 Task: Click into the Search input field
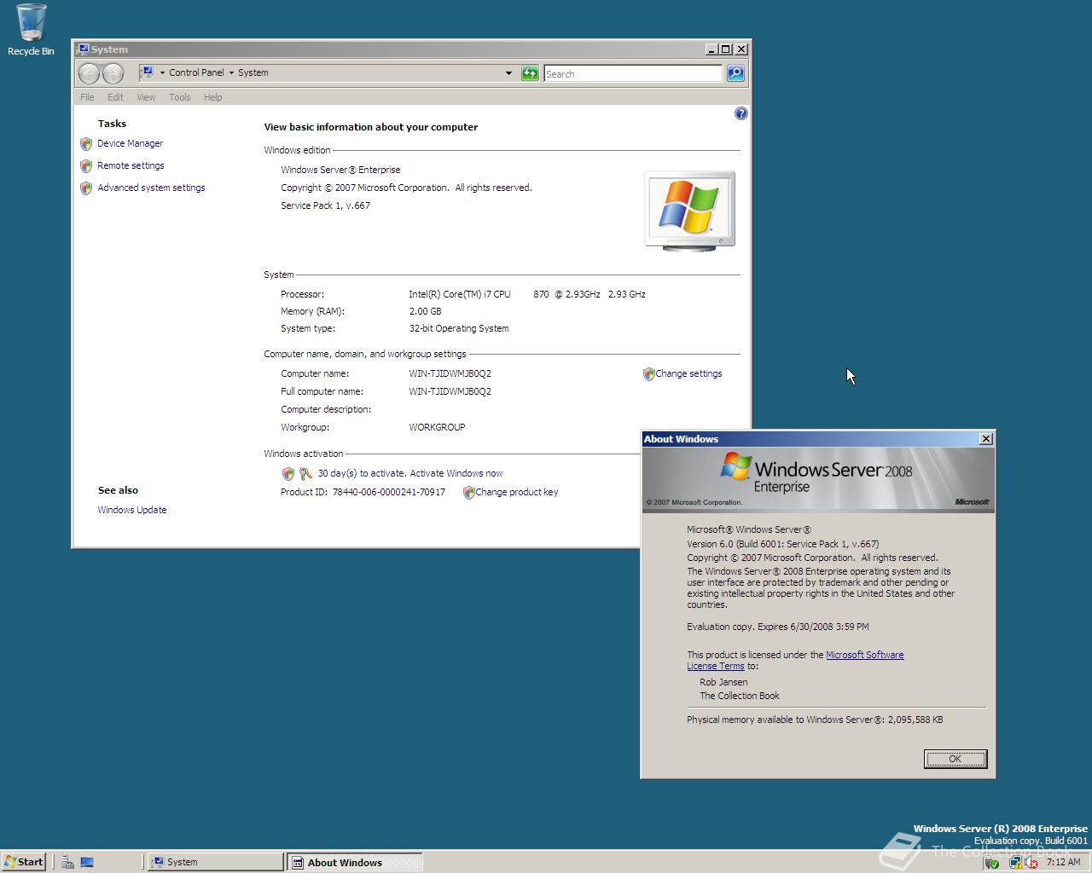[x=633, y=74]
